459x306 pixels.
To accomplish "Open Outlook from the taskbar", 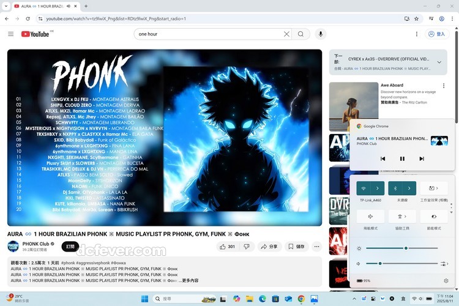I will click(x=288, y=299).
